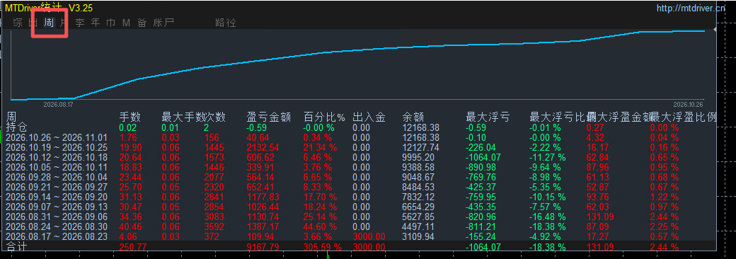
Task: Select the 2026.10.12 ~ 2026.10.18 week row
Action: click(x=57, y=157)
